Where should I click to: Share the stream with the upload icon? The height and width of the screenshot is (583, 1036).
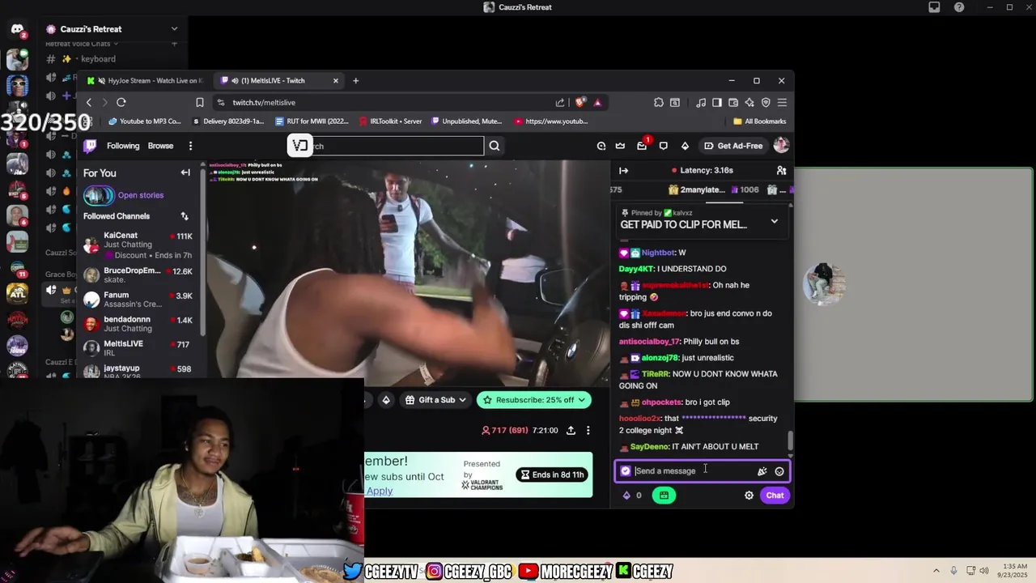point(571,430)
